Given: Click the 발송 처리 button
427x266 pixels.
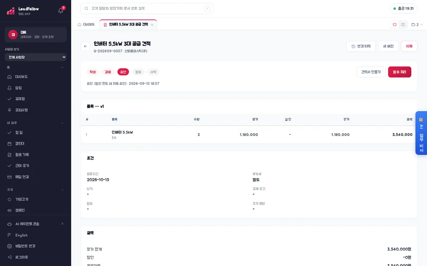Looking at the screenshot, I should coord(400,72).
